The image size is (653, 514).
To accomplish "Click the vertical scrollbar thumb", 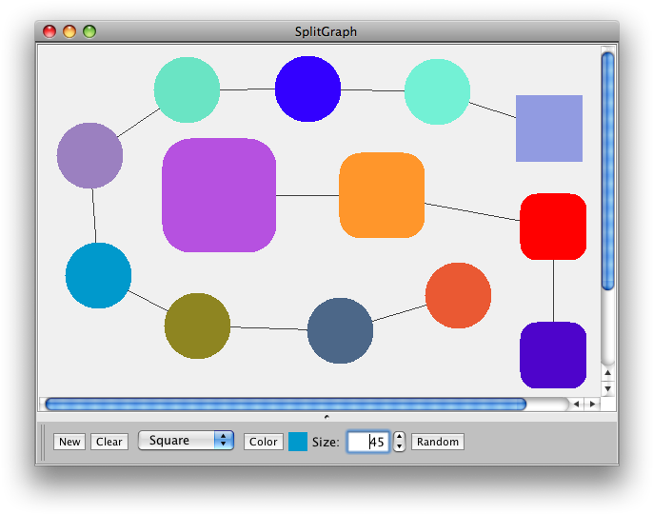I will coord(607,170).
